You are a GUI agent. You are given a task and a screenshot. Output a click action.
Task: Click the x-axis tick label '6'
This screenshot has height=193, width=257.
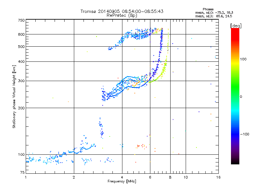pyautogui.click(x=150, y=177)
